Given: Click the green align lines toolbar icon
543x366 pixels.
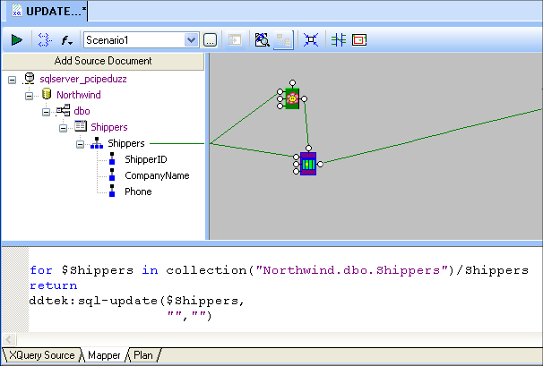Looking at the screenshot, I should [339, 40].
